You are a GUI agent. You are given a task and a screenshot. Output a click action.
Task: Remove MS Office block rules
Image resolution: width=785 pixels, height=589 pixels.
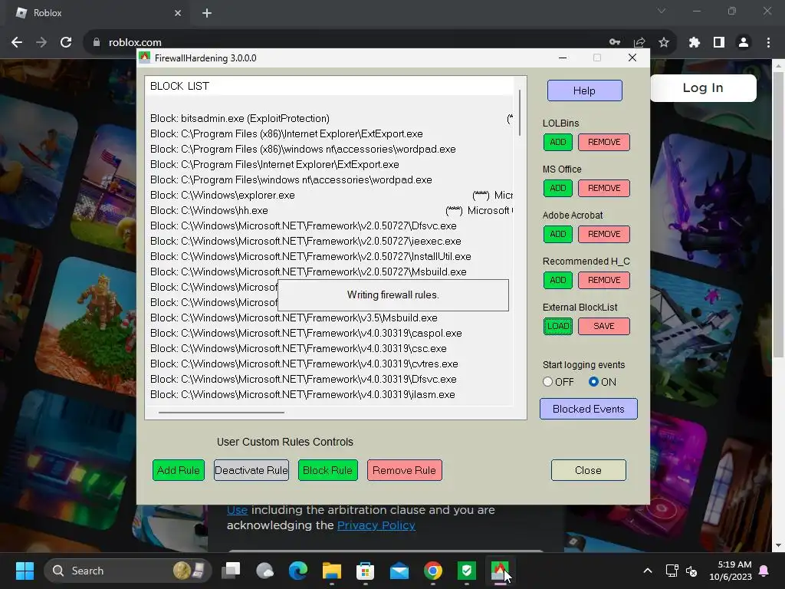604,189
